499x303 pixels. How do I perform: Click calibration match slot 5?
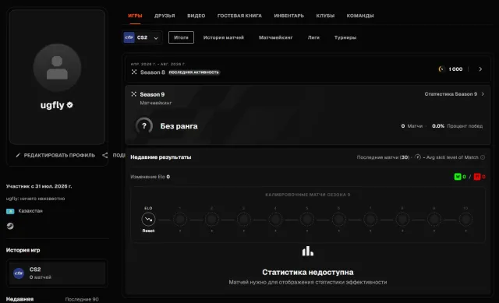pyautogui.click(x=306, y=220)
